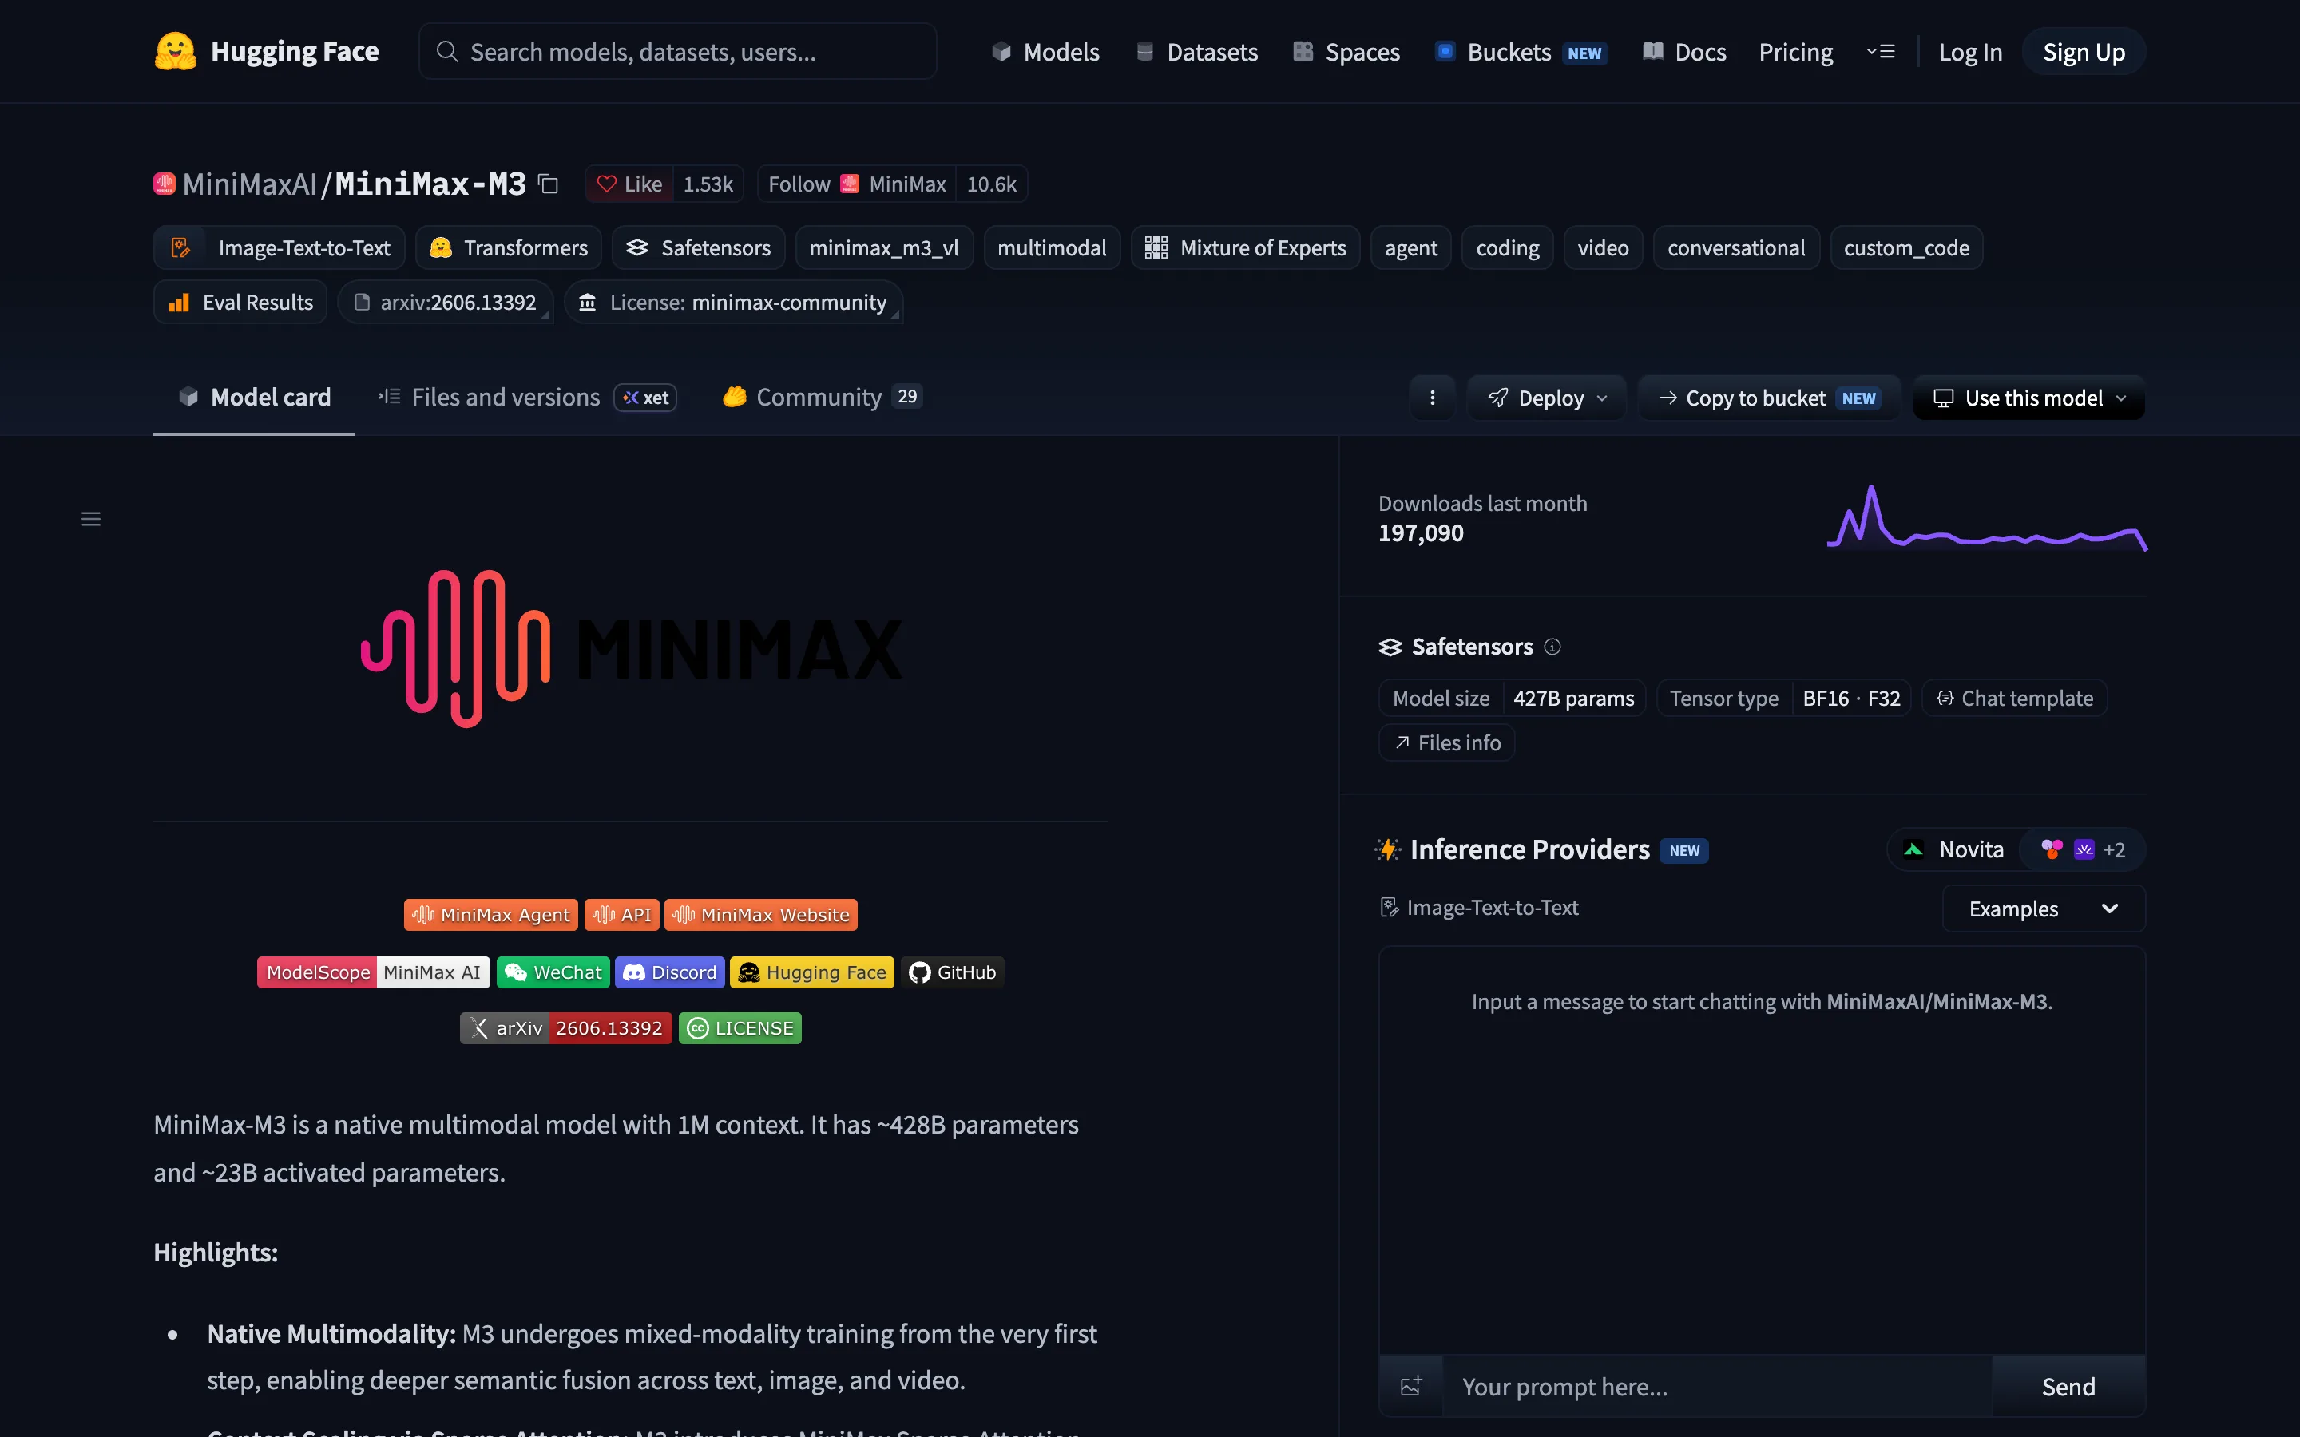The width and height of the screenshot is (2300, 1437).
Task: Click the conversational tag
Action: tap(1736, 248)
